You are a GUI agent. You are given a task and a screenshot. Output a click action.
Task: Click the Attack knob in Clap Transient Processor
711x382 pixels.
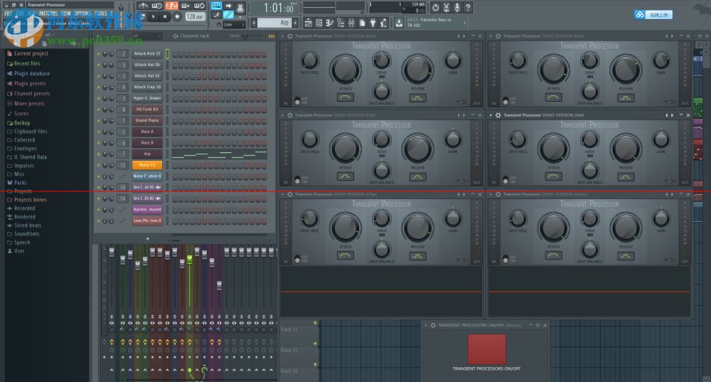pos(346,228)
